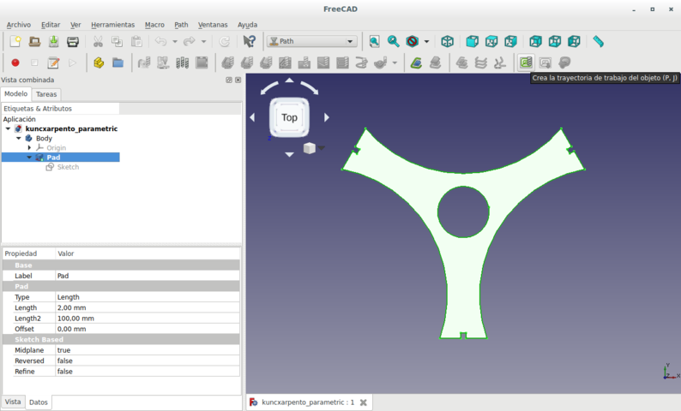Open the redo history dropdown arrow
Viewport: 681px width, 411px height.
coord(203,42)
